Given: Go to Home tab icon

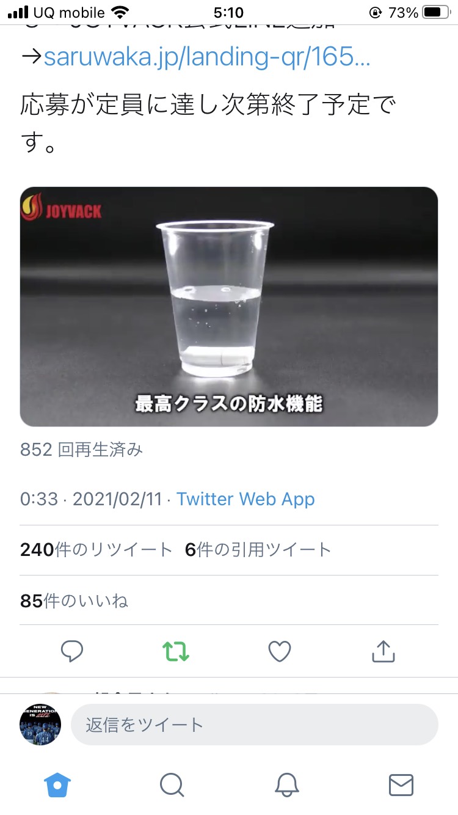Looking at the screenshot, I should pyautogui.click(x=57, y=785).
